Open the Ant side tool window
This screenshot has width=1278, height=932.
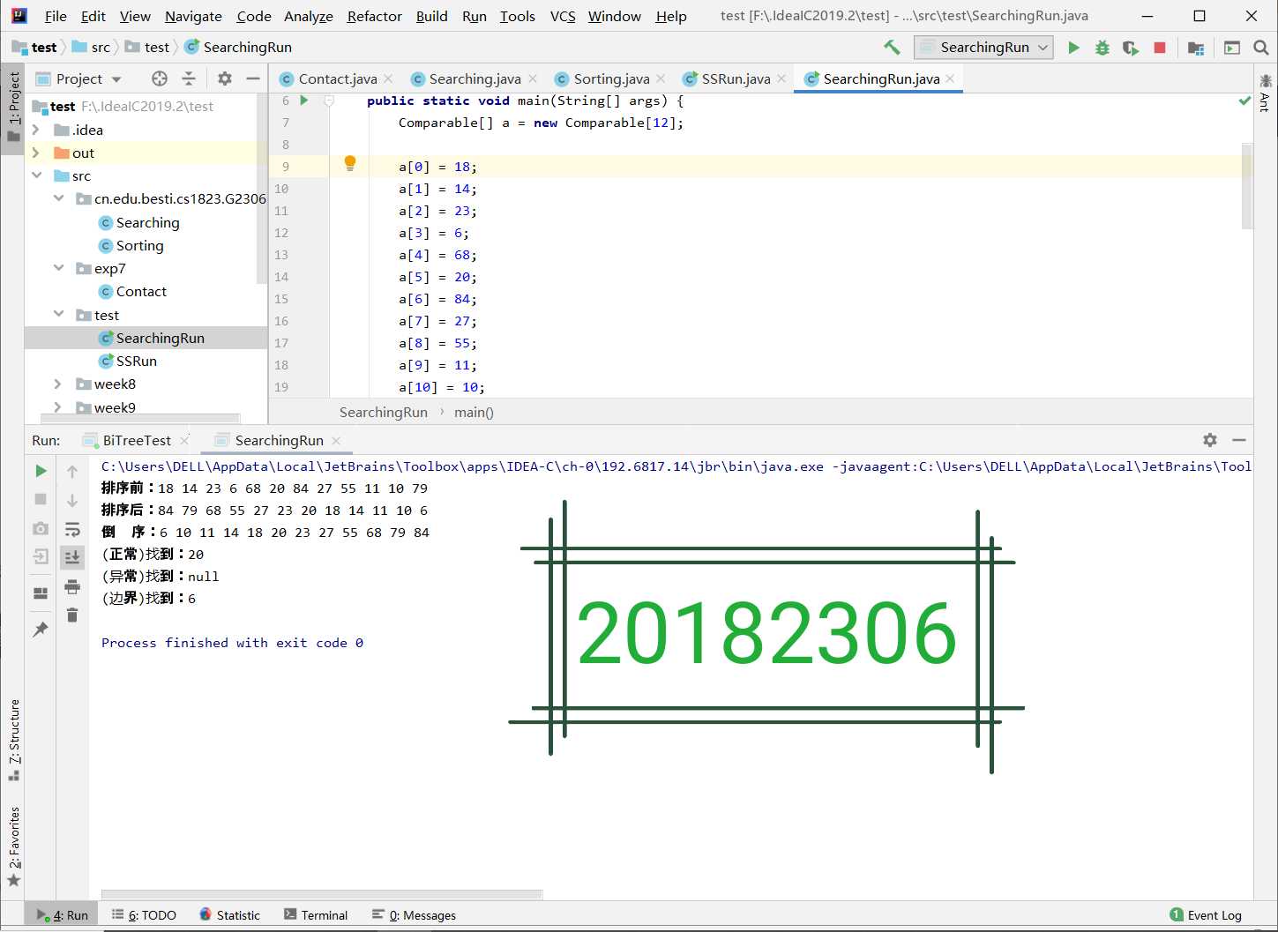[1266, 93]
